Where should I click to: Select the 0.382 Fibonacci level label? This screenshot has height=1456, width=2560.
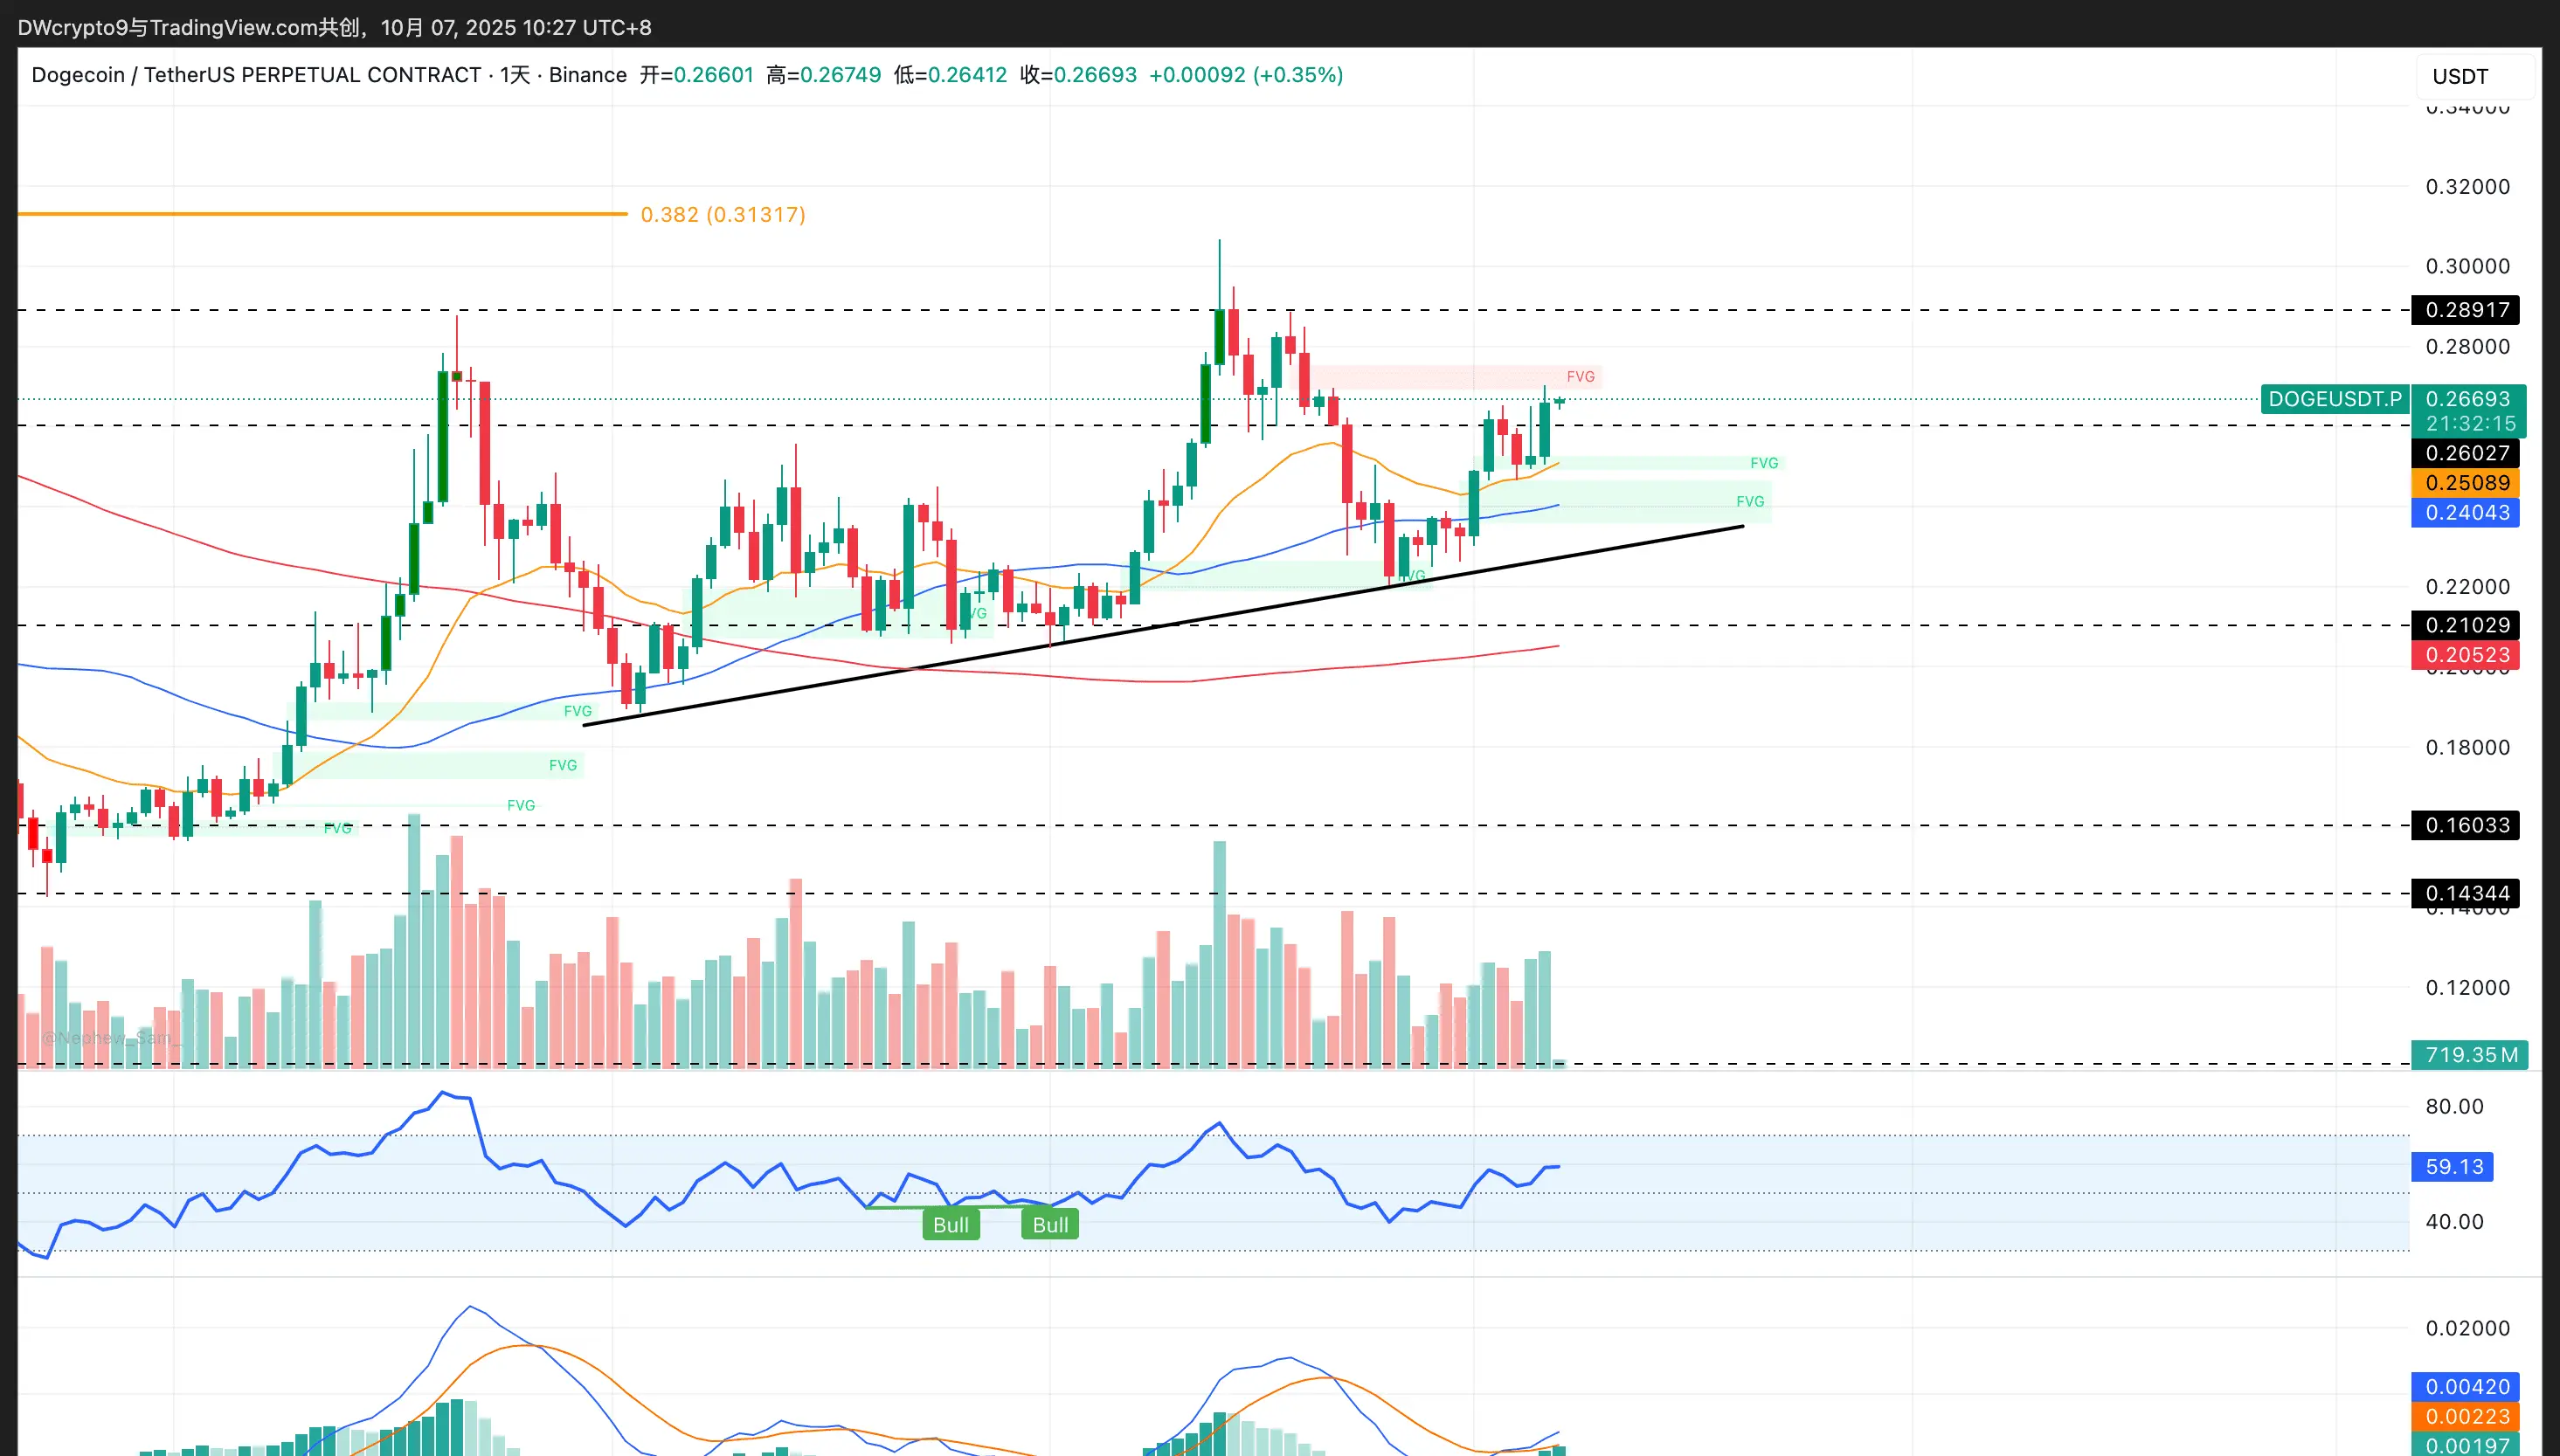pyautogui.click(x=722, y=215)
